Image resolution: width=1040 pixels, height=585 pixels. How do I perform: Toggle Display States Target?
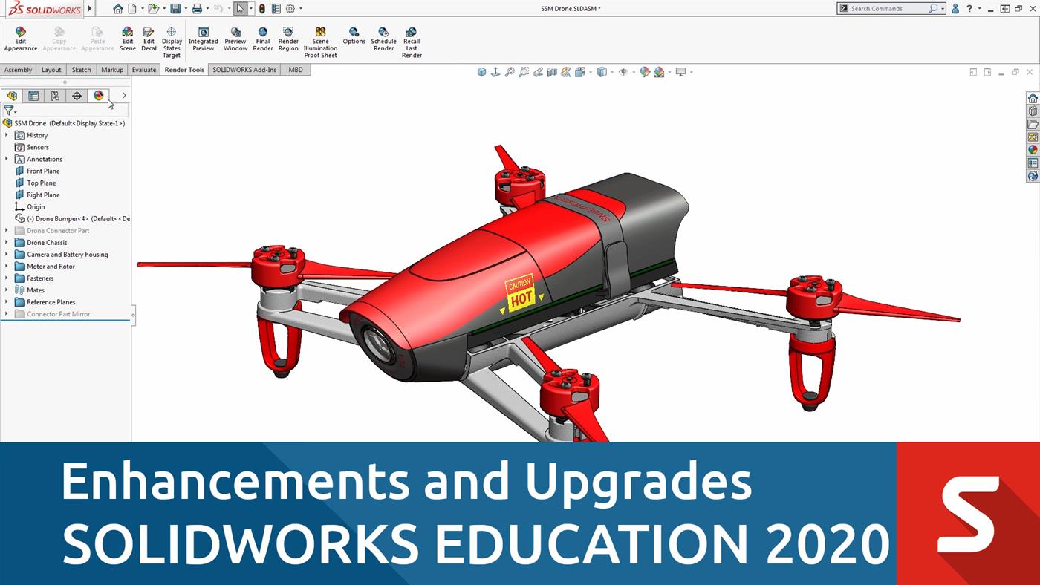[172, 39]
